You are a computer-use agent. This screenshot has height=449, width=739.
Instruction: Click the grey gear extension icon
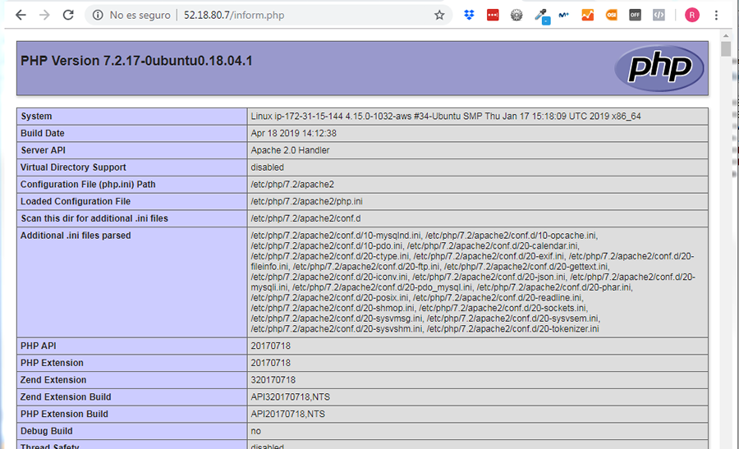click(516, 15)
